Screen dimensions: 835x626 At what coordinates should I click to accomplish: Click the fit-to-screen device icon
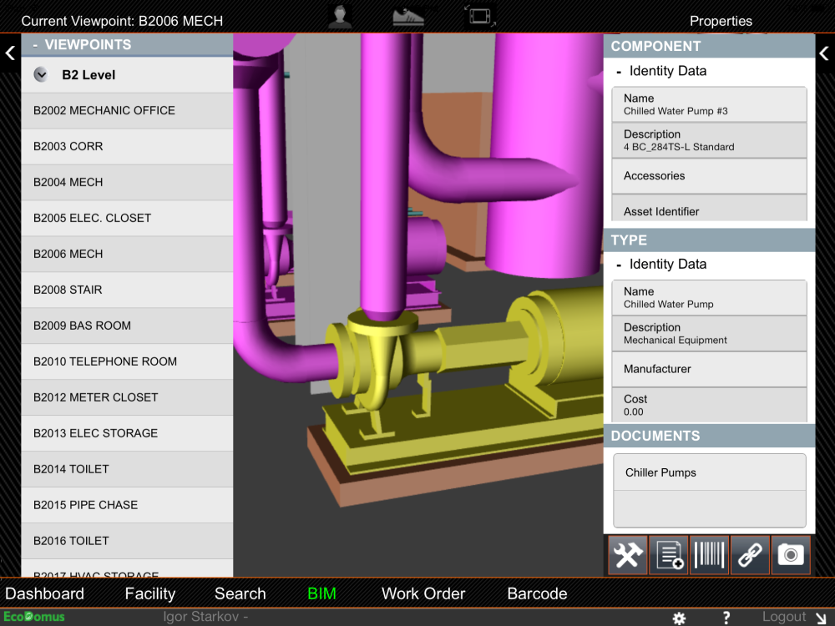coord(480,15)
